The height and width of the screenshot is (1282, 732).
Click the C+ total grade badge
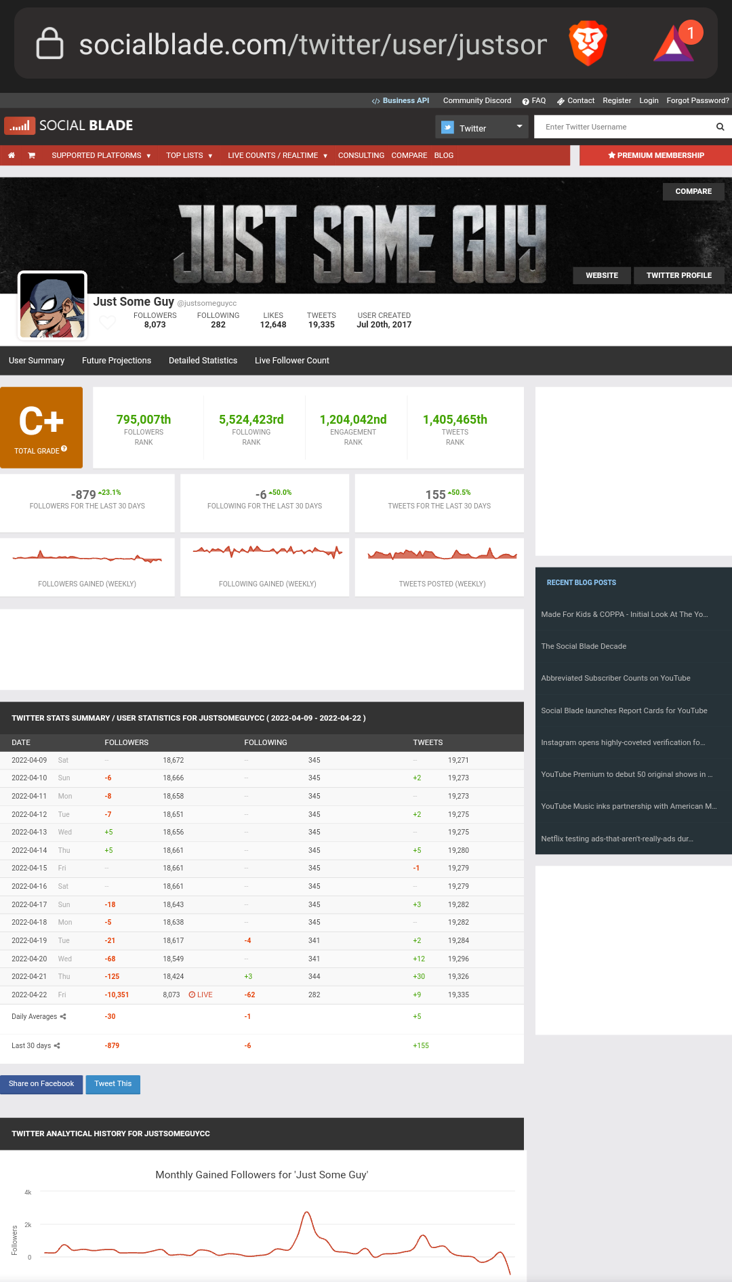(x=41, y=428)
